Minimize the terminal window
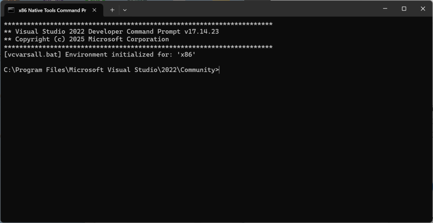433x223 pixels. [385, 8]
